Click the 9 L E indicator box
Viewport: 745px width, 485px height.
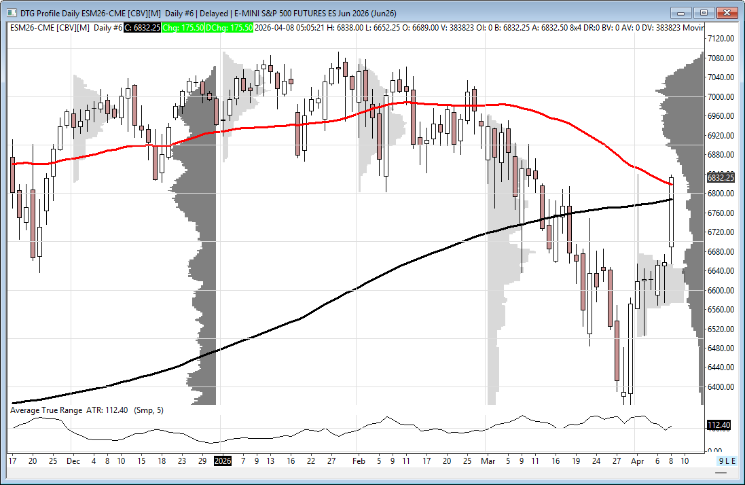727,461
